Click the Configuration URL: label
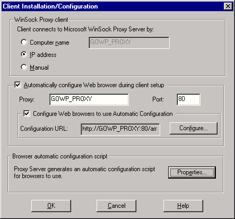Image resolution: width=235 pixels, height=219 pixels. [x=44, y=129]
